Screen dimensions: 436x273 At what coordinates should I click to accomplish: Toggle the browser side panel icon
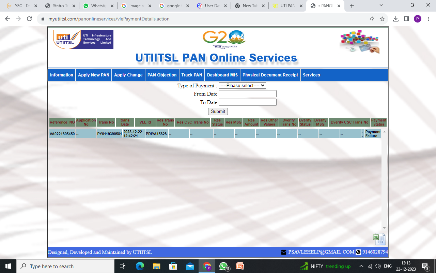[x=406, y=19]
